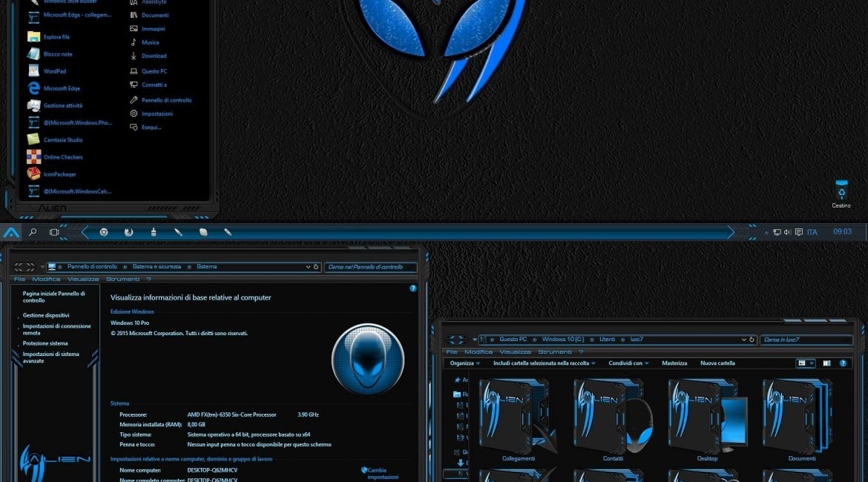868x482 pixels.
Task: Open the Organizza dropdown
Action: point(465,363)
